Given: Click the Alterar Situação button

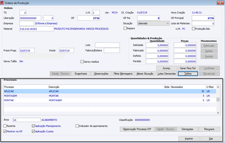Looking at the screenshot, I should point(145,74).
